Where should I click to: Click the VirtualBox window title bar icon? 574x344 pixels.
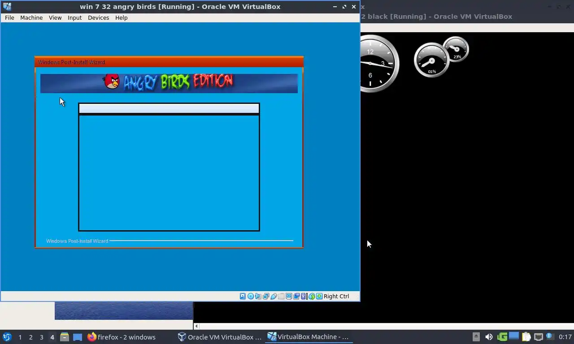tap(7, 6)
